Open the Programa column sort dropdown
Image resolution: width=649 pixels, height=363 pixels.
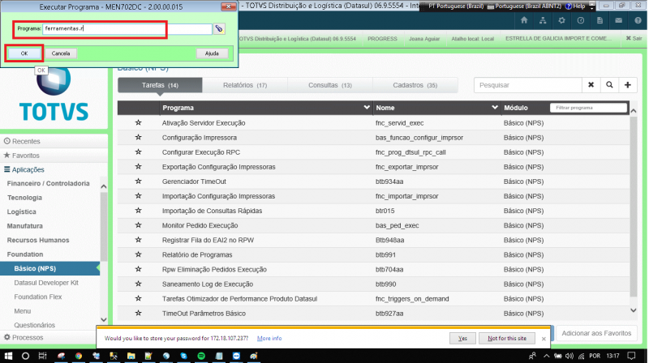pos(367,108)
